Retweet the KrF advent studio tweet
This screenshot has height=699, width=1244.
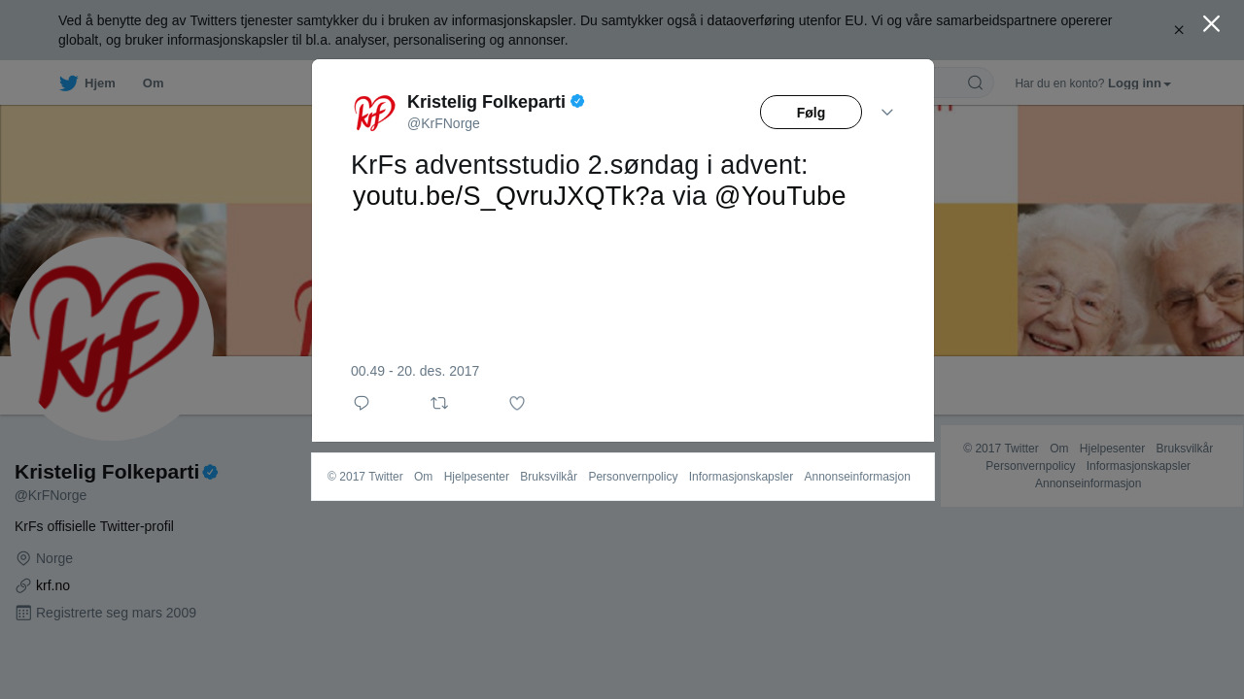pos(439,403)
